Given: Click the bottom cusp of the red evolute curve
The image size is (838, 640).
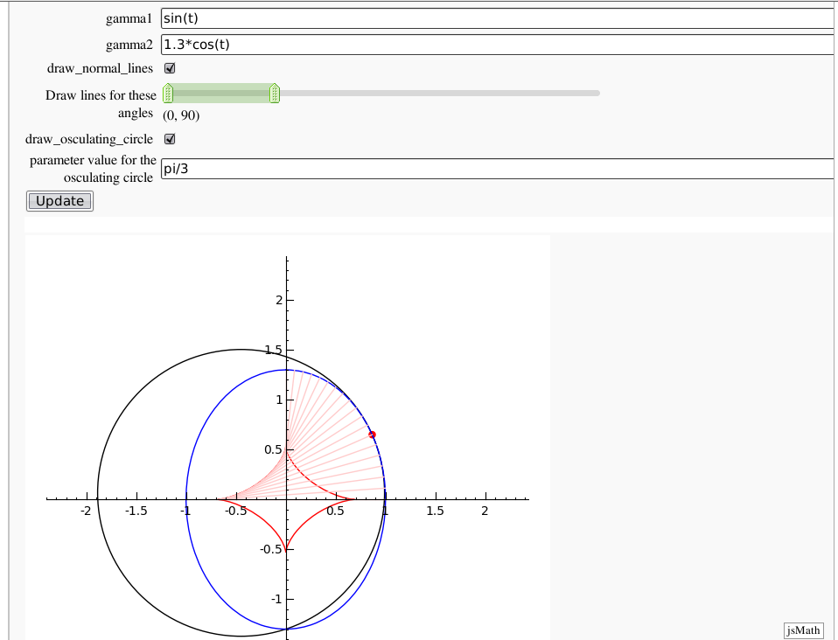Looking at the screenshot, I should [x=287, y=549].
